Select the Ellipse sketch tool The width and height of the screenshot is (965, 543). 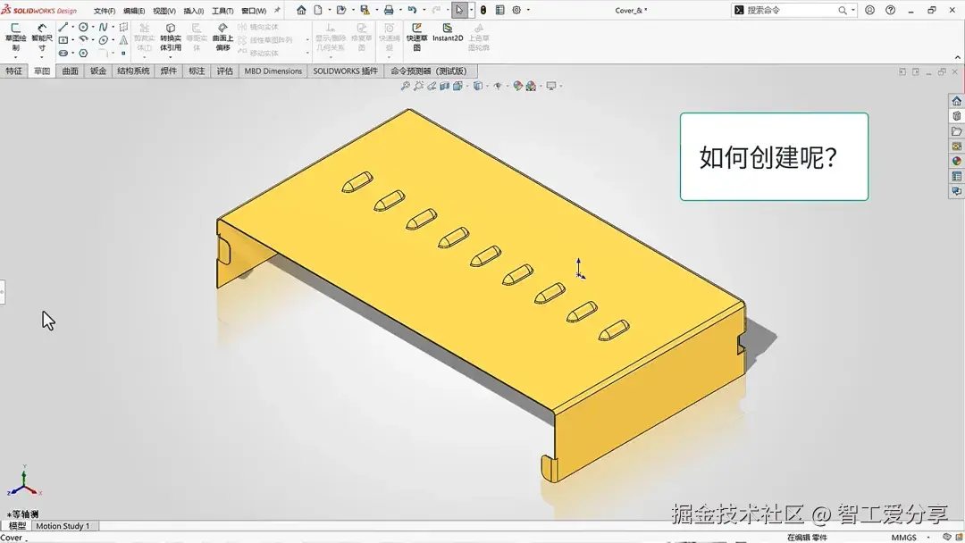coord(103,40)
